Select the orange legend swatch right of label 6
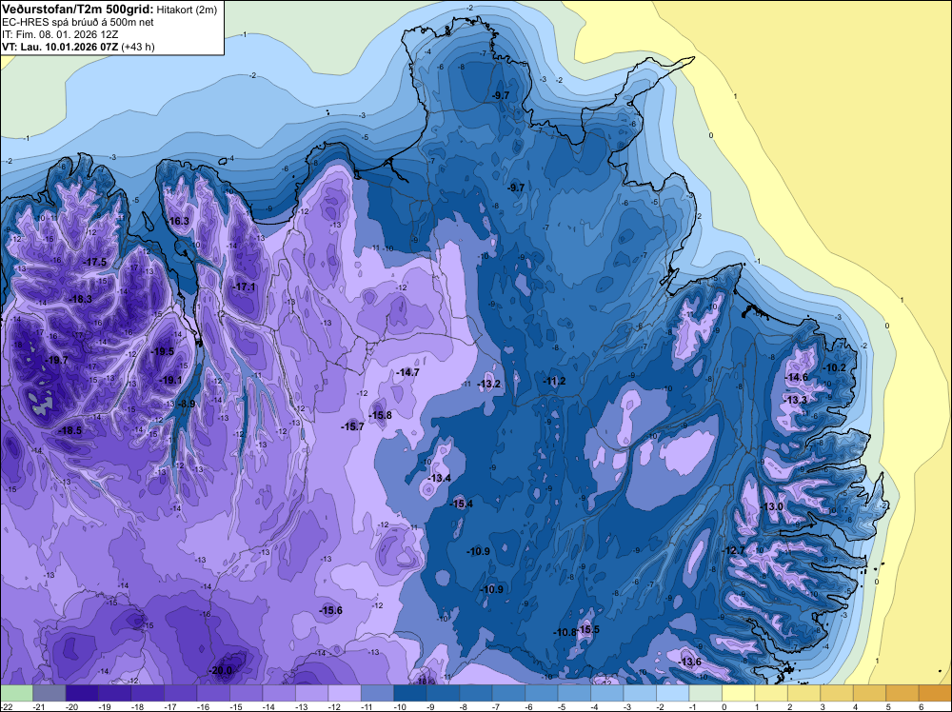 tap(935, 693)
